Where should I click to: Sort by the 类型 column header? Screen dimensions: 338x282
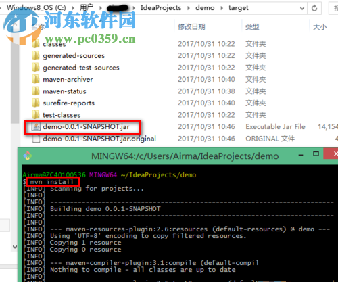(x=252, y=27)
